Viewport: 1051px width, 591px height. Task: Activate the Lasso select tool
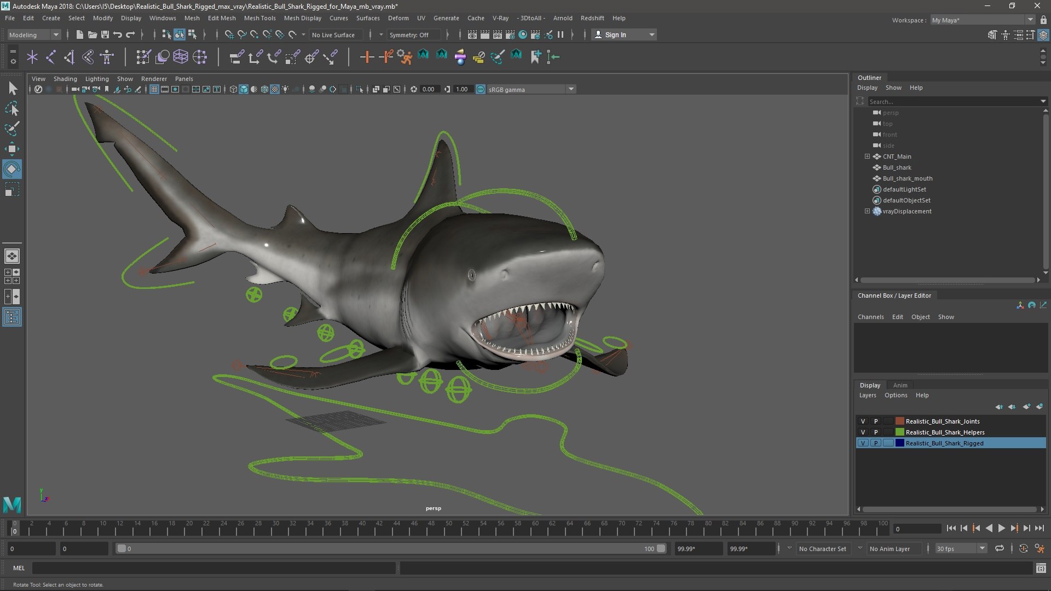pyautogui.click(x=12, y=109)
